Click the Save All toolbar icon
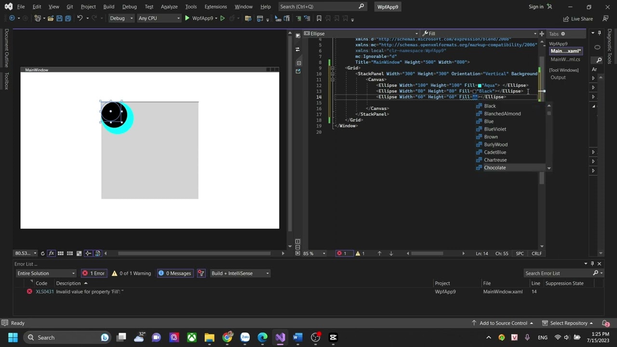 [x=68, y=18]
